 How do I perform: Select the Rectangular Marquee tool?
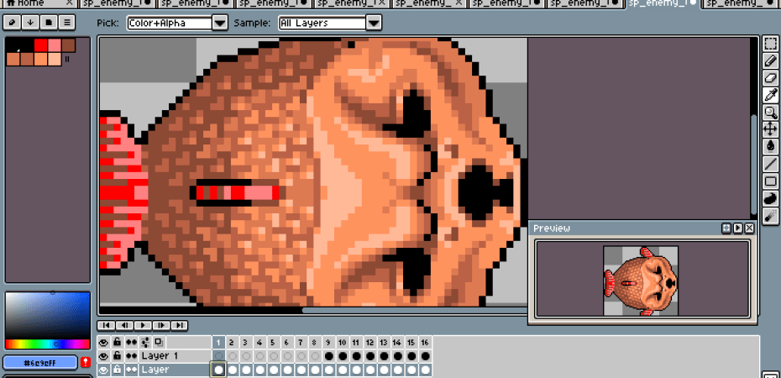(x=770, y=45)
